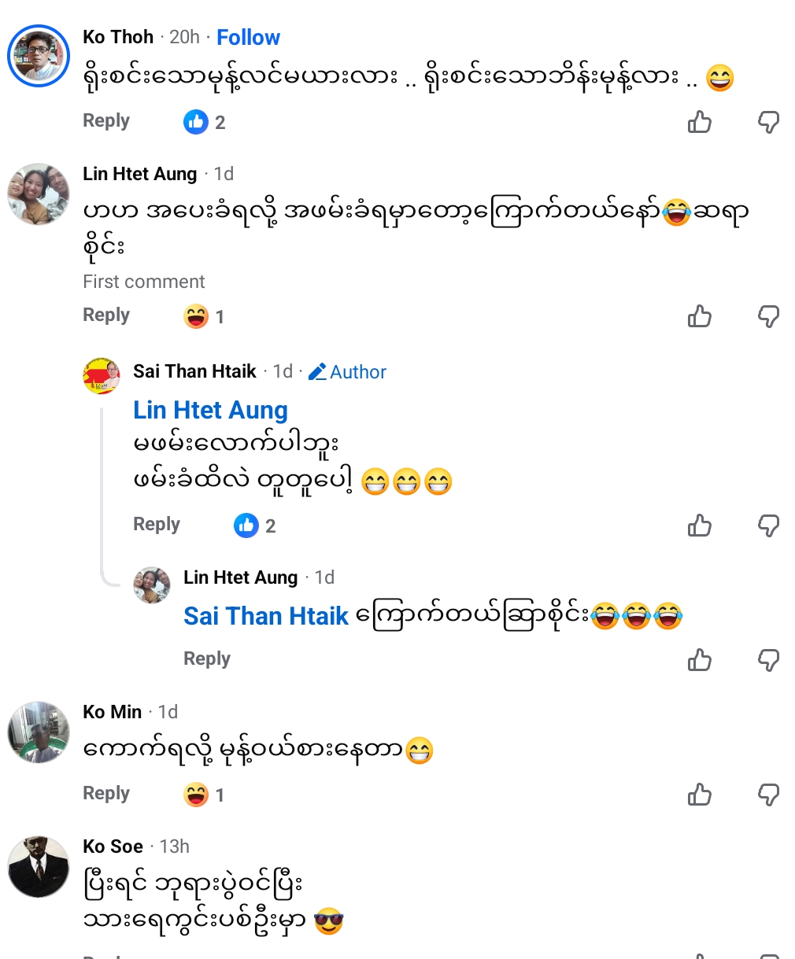This screenshot has width=795, height=959.
Task: Dislike Ko Thoh's comment
Action: pos(768,122)
